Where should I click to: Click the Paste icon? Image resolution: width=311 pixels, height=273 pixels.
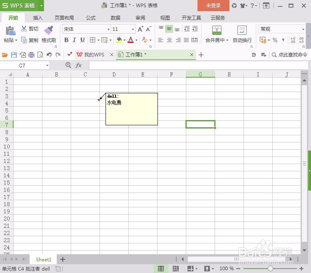point(10,31)
